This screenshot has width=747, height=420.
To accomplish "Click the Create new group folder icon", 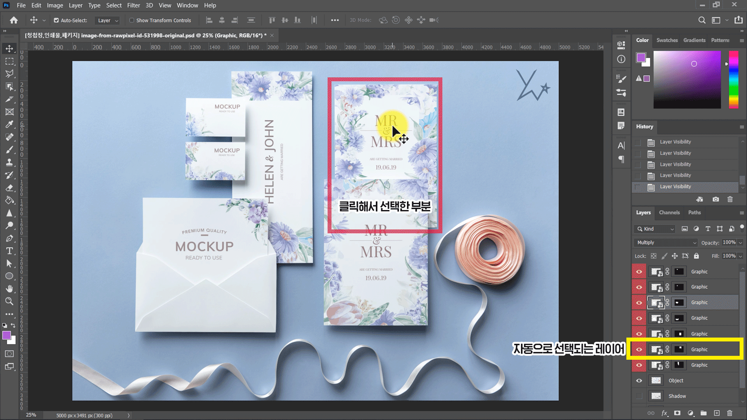I will click(x=703, y=413).
